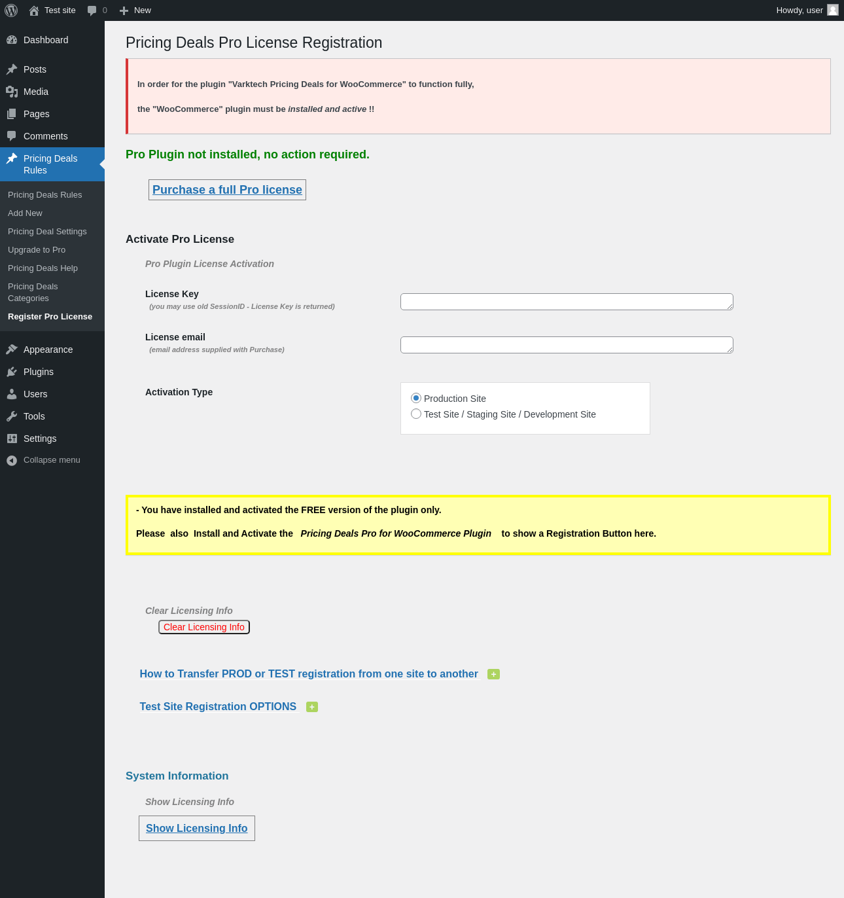Click the Plugins plug icon
The image size is (844, 898).
(x=12, y=372)
